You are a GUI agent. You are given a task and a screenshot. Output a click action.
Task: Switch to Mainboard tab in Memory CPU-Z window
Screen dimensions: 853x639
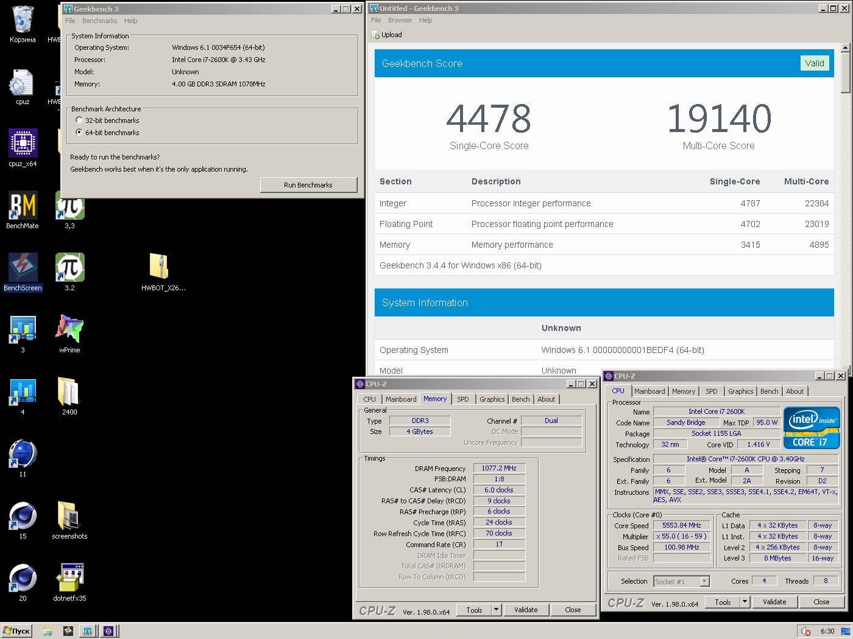tap(401, 399)
